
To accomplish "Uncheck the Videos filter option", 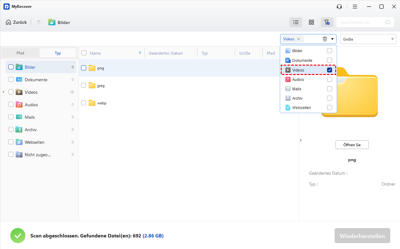I will [x=329, y=70].
